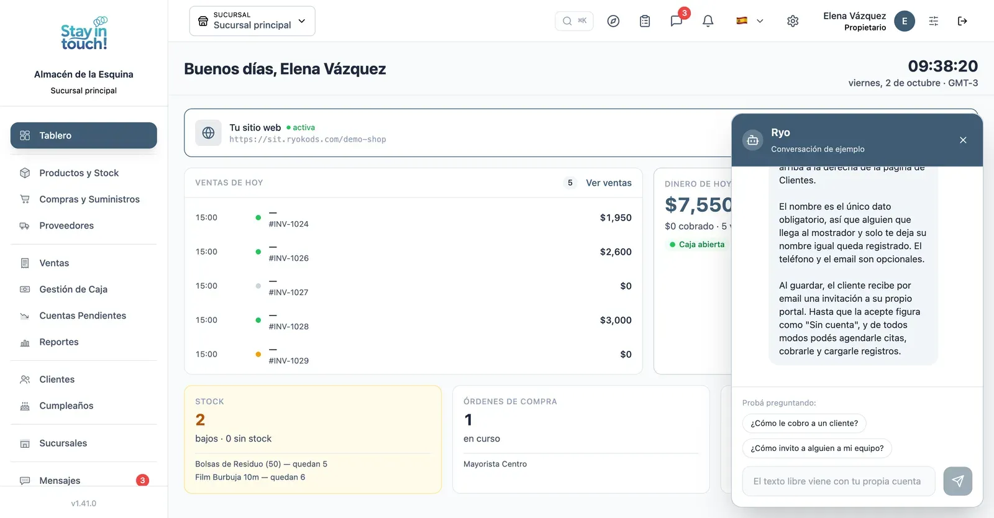Expand the Sucursal principal dropdown
The image size is (994, 518).
(252, 21)
